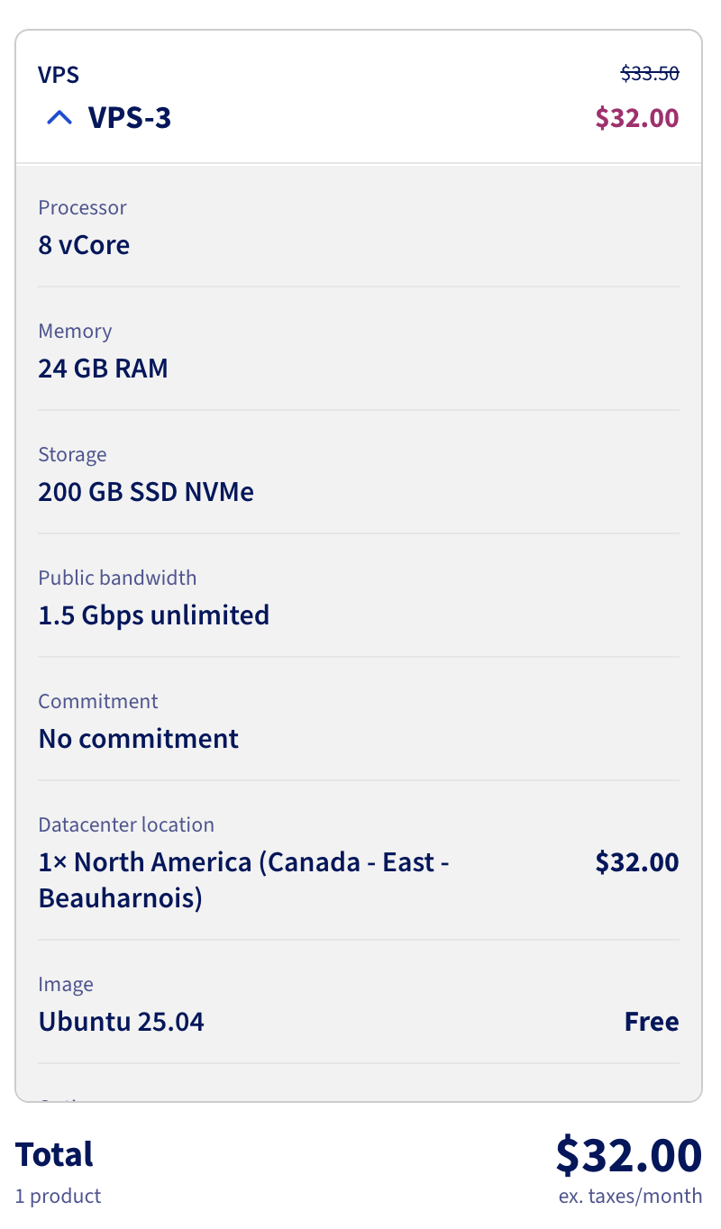Click the No commitment value
The image size is (721, 1229).
138,739
